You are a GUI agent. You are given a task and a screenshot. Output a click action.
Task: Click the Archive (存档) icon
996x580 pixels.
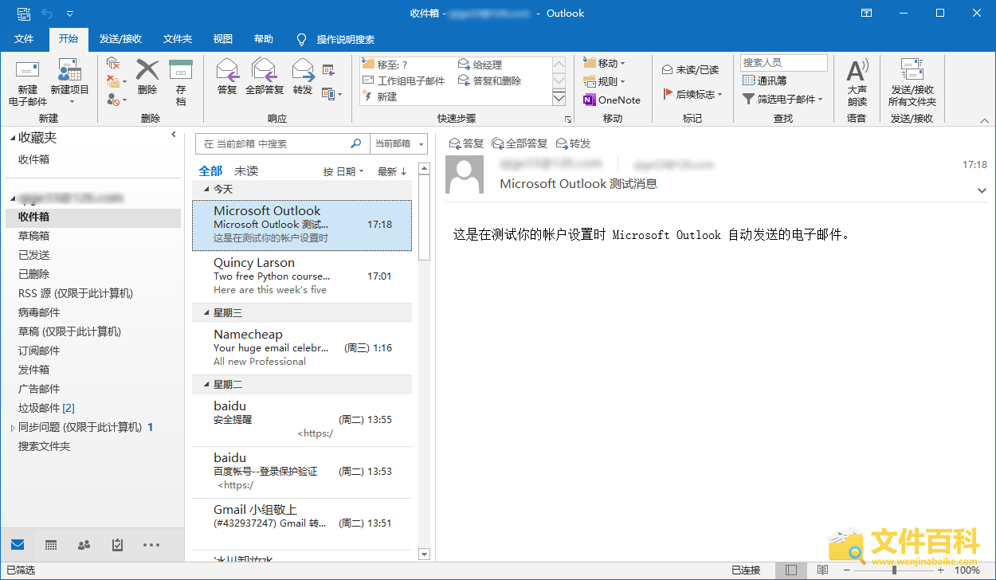click(181, 84)
